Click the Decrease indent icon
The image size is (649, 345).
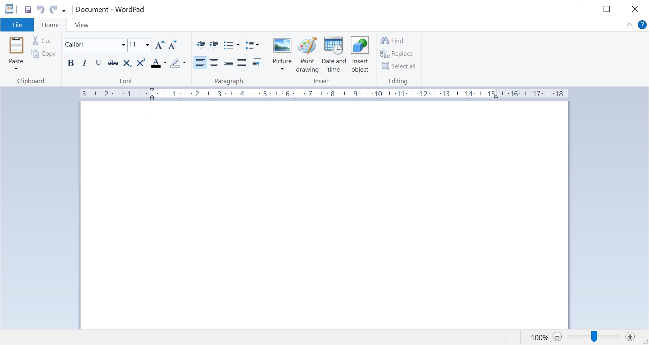point(201,45)
